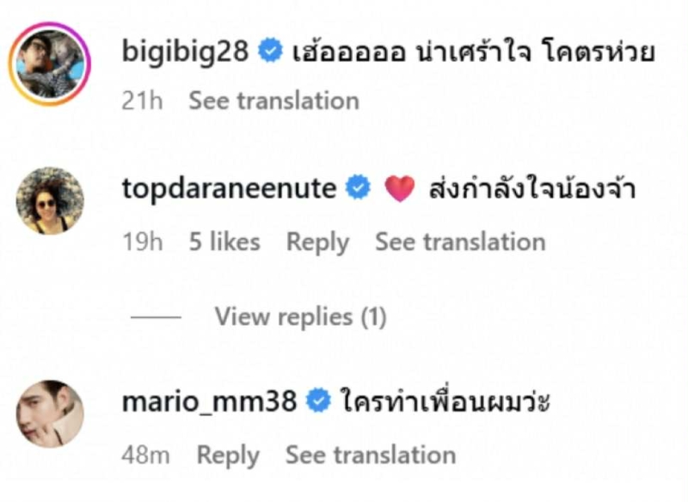Open the mario_mm38 username profile
This screenshot has height=502, width=688.
click(x=210, y=401)
